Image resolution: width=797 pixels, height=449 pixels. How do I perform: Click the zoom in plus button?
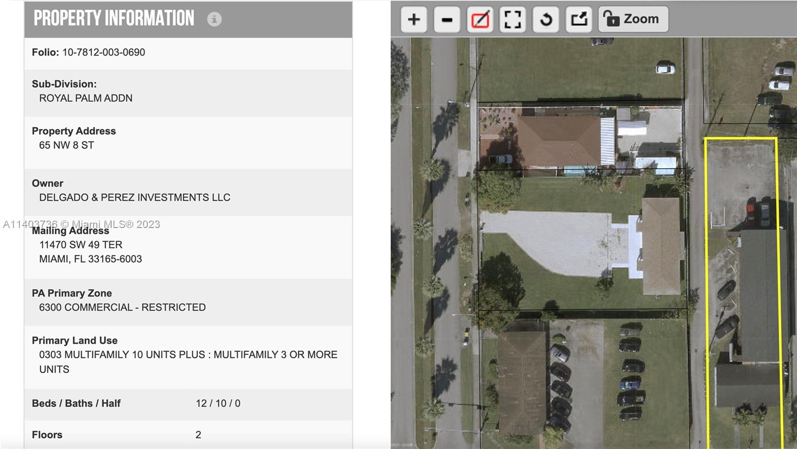[x=413, y=19]
